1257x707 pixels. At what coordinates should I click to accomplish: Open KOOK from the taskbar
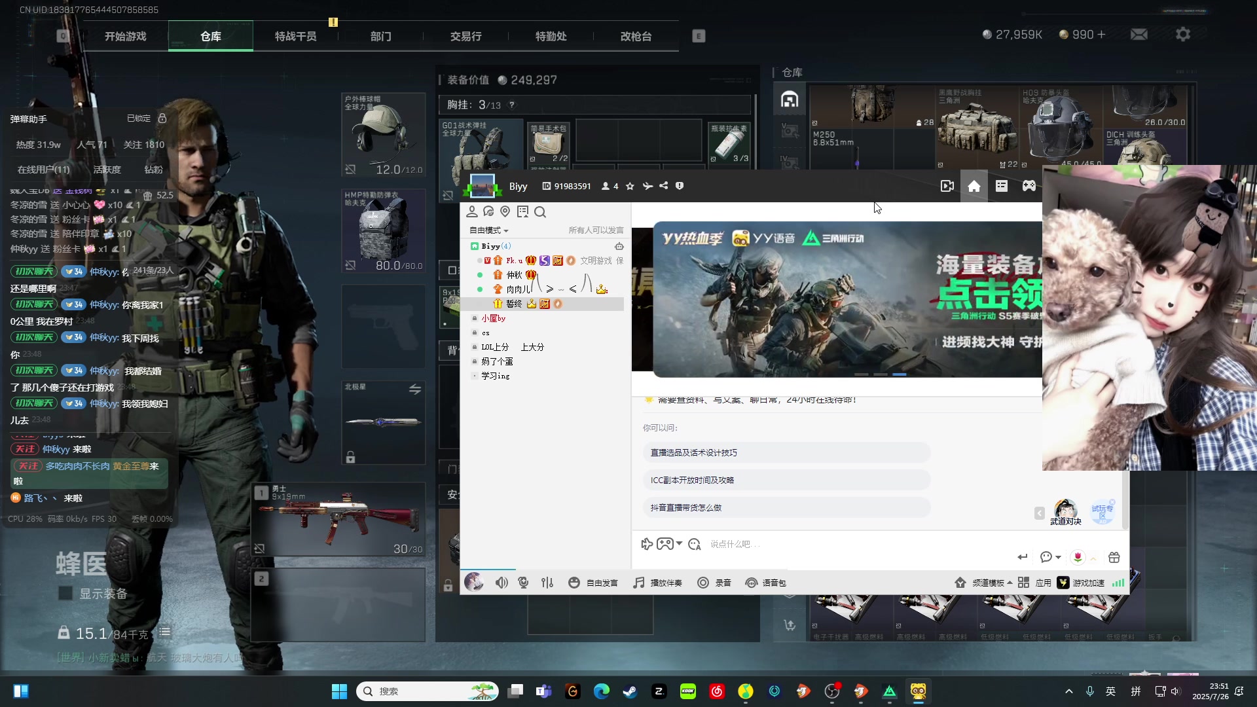[688, 691]
